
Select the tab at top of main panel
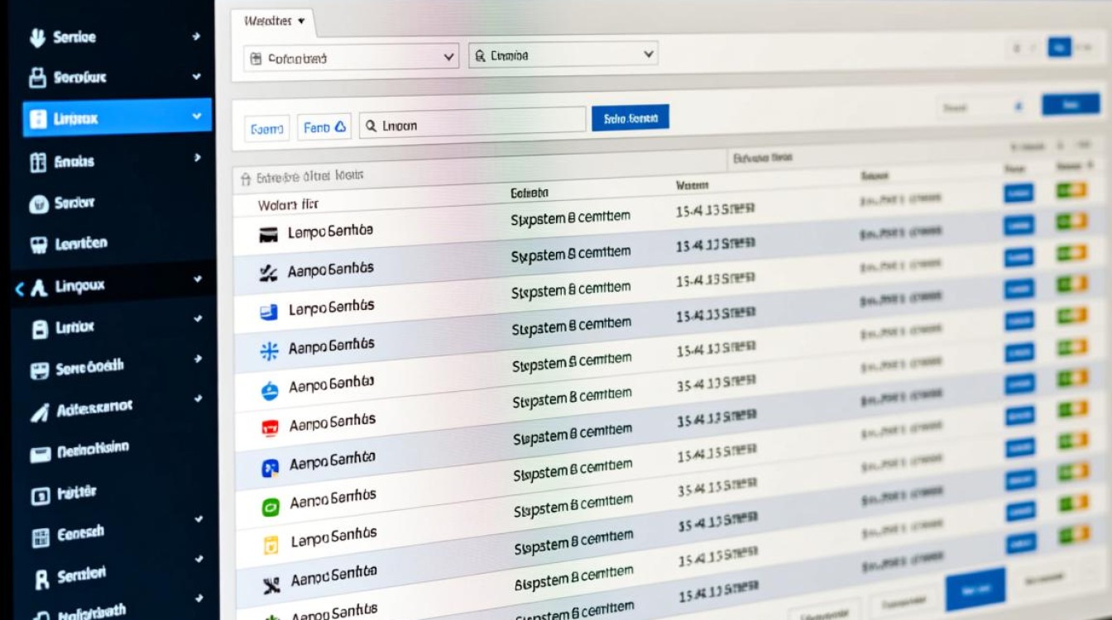274,21
